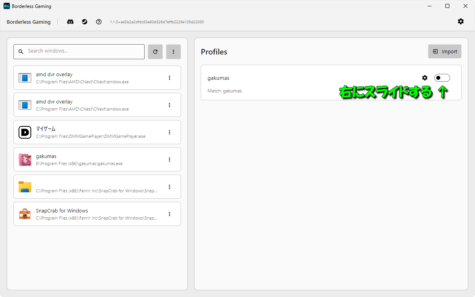Click the refresh windows list button
The height and width of the screenshot is (297, 475).
coord(155,52)
